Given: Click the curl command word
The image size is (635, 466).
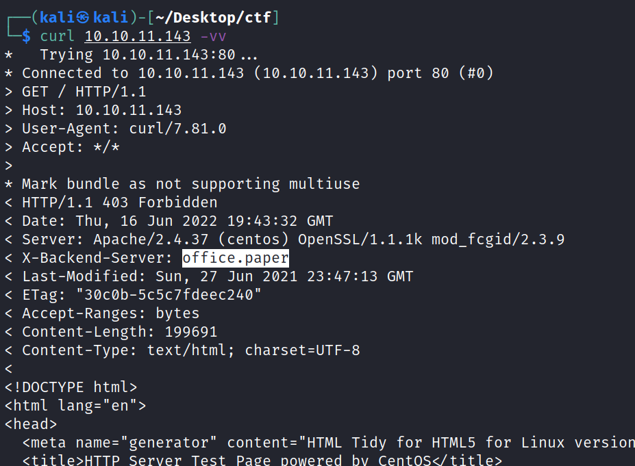Looking at the screenshot, I should (x=57, y=36).
